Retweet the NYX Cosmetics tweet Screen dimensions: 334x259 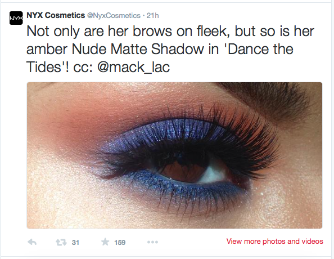61,242
